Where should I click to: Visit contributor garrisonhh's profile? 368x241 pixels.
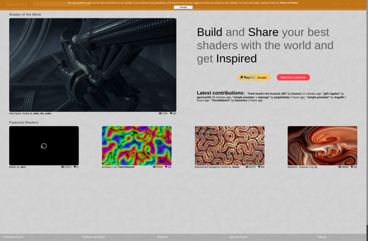pos(204,97)
